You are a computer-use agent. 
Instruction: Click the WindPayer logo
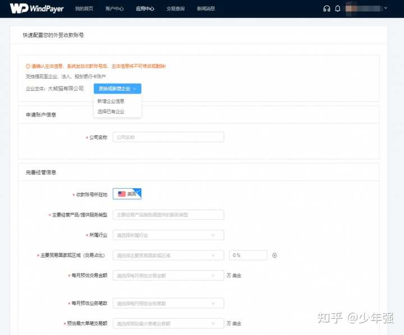tap(36, 8)
